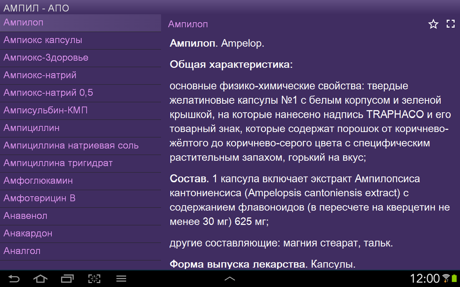Image resolution: width=460 pixels, height=287 pixels.
Task: Tap the battery status icon
Action: [x=454, y=278]
